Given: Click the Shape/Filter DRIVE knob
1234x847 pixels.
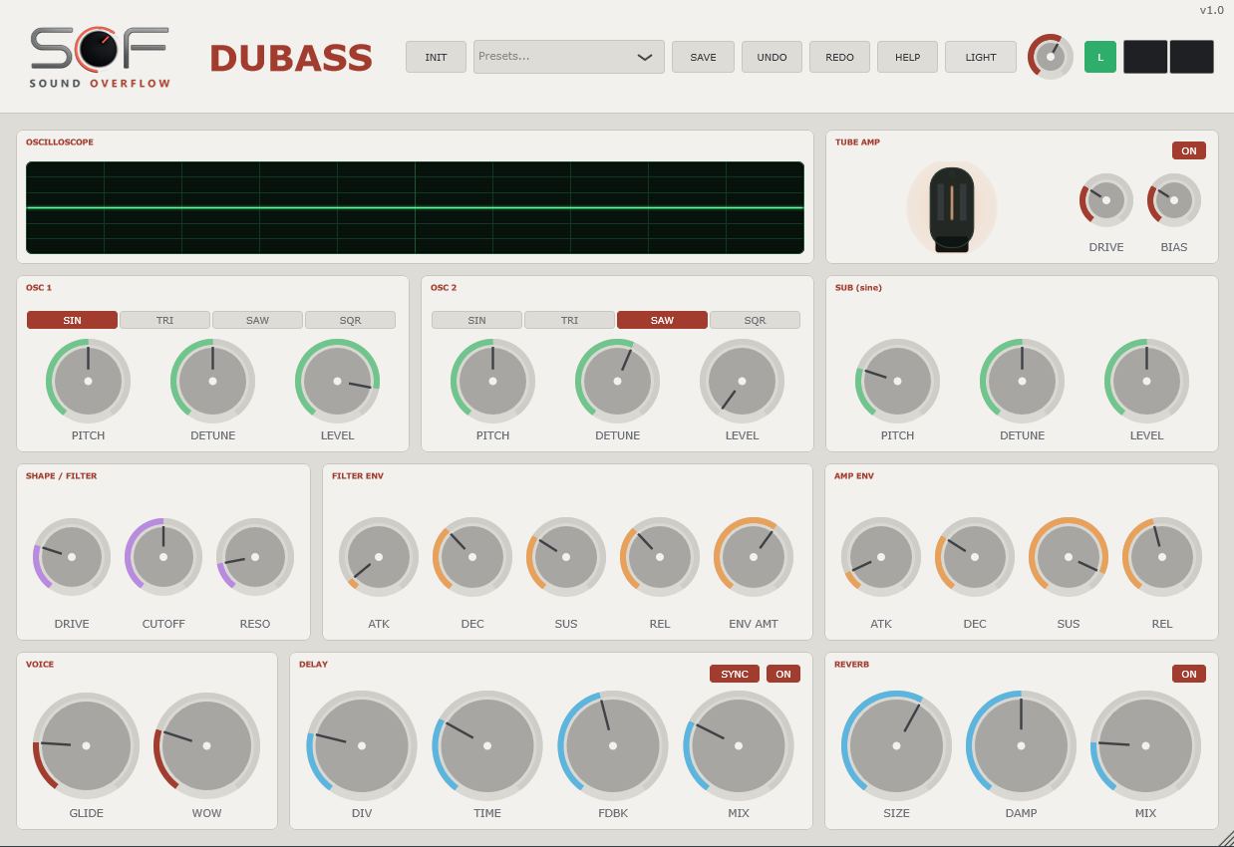Looking at the screenshot, I should coord(72,557).
